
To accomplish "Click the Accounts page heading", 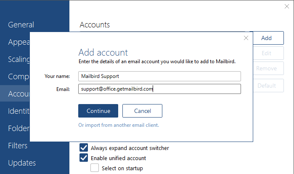I will [x=95, y=25].
